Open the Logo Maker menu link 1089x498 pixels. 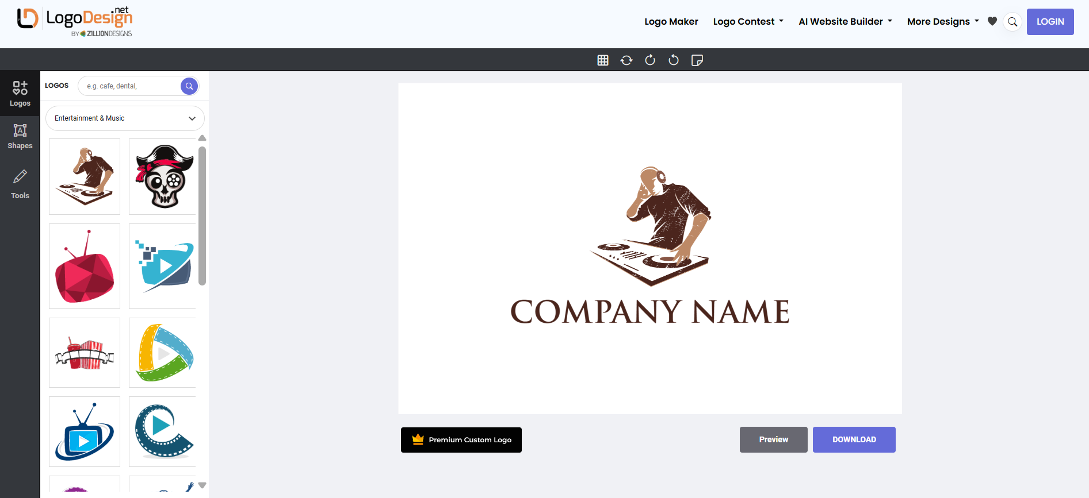[x=671, y=22]
